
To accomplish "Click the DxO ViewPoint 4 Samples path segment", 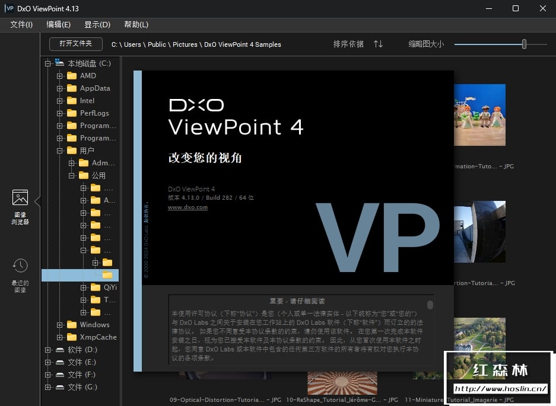I will point(243,44).
